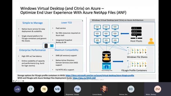Click the "Full NTFS ACLs support" bullet
171x96 pixels.
click(x=65, y=70)
